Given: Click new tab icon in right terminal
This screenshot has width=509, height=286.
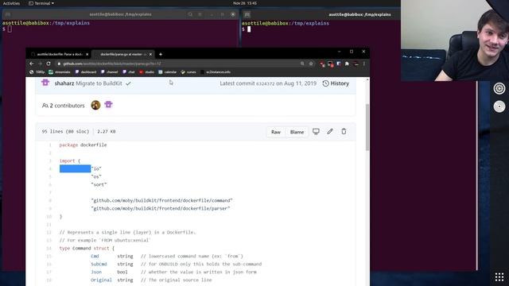Looking at the screenshot, I should pyautogui.click(x=247, y=14).
